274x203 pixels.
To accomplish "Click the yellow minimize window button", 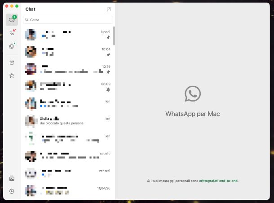I will tap(12, 6).
